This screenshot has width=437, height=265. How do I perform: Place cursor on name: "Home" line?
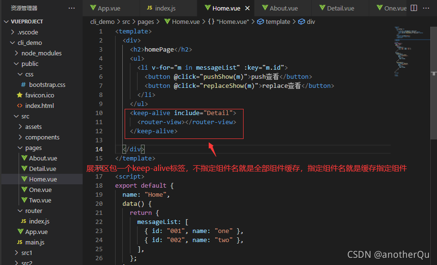146,195
